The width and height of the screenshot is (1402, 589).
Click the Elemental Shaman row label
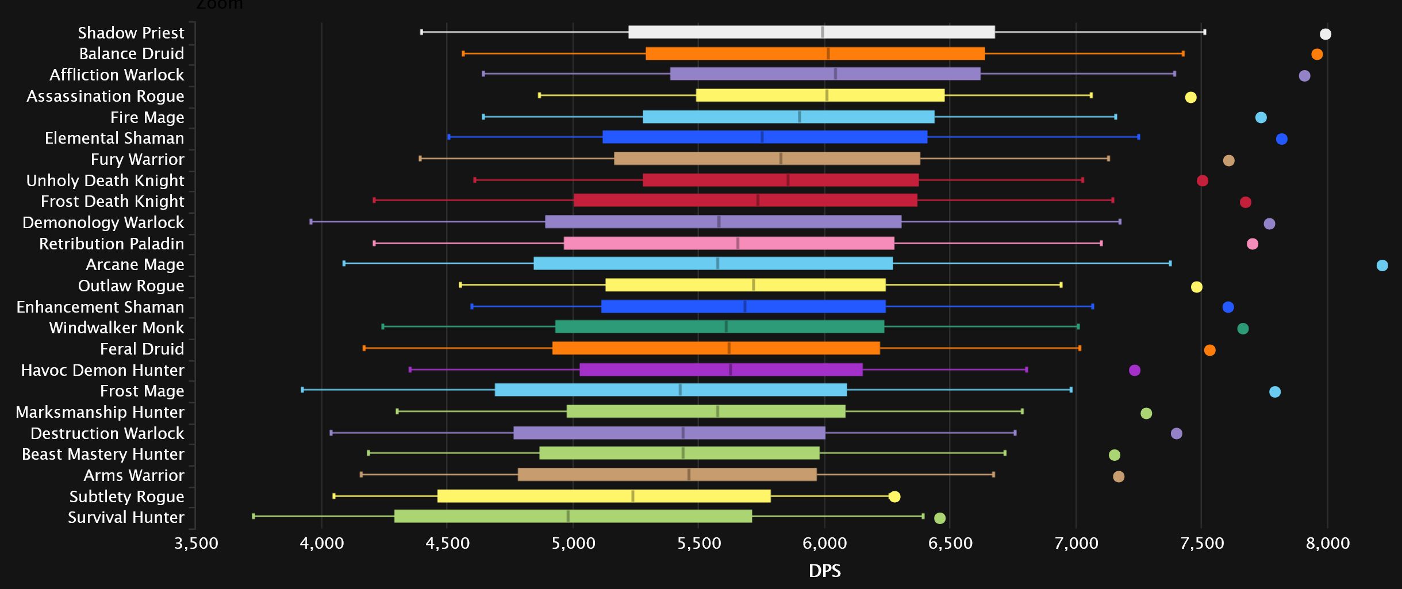point(114,138)
